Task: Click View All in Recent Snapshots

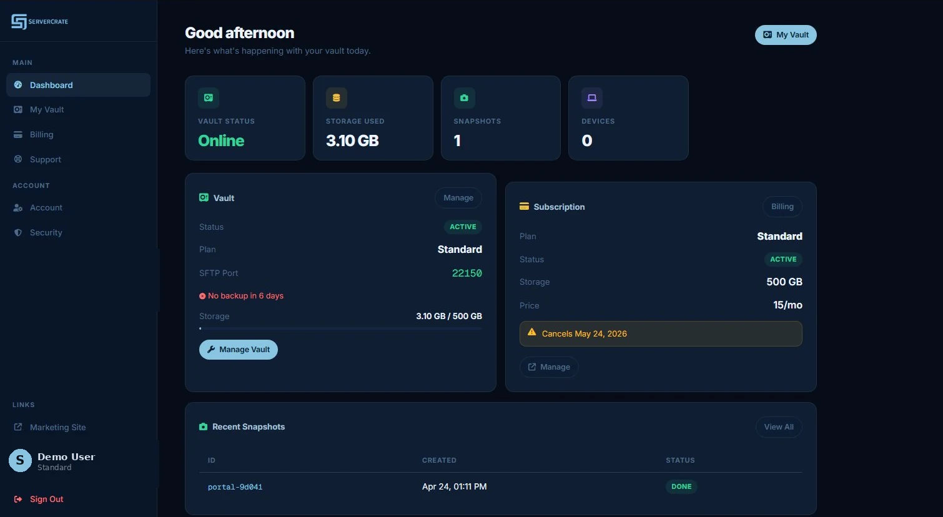Action: tap(779, 427)
